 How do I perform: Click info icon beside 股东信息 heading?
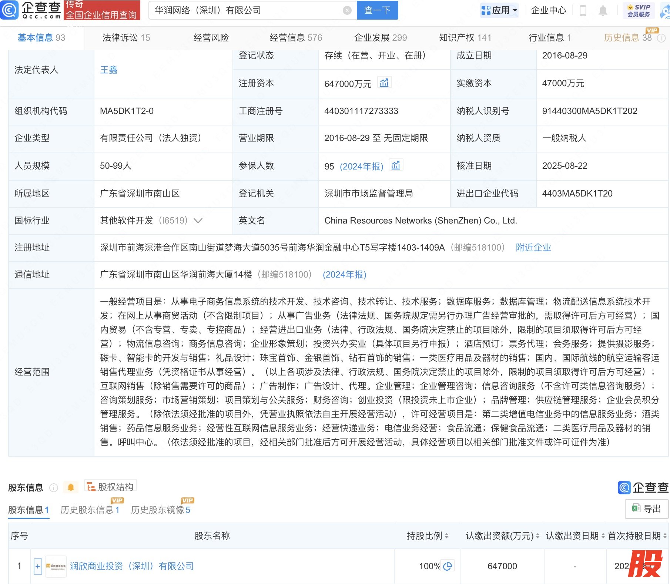(x=54, y=488)
